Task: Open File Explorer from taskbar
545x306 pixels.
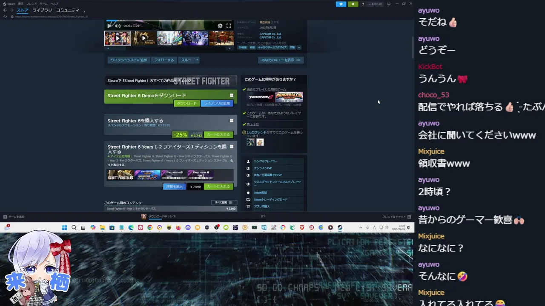Action: pos(103,228)
